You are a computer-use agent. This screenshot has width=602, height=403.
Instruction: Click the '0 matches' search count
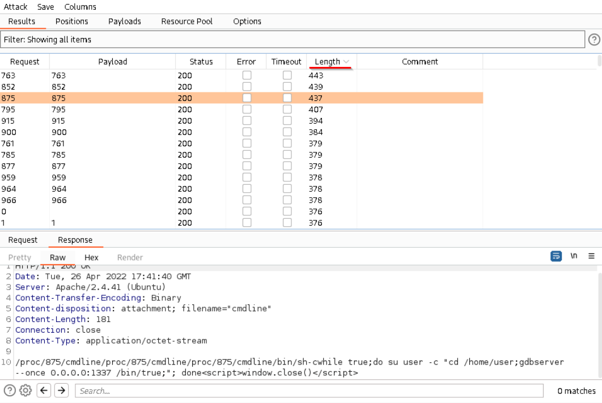pos(576,391)
